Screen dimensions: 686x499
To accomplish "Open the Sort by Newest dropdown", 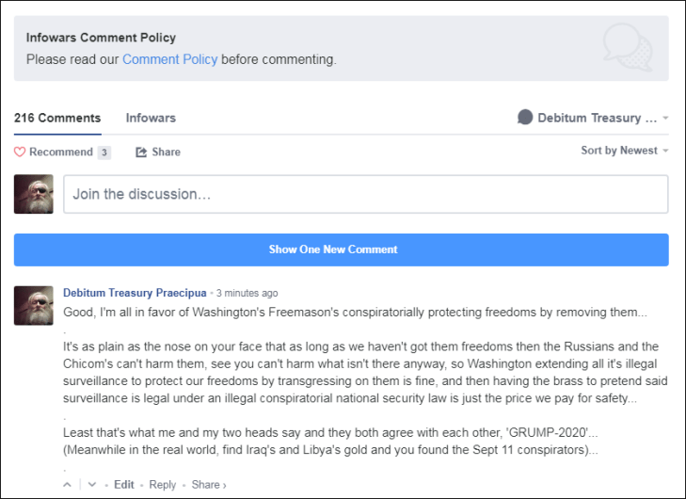I will point(625,151).
